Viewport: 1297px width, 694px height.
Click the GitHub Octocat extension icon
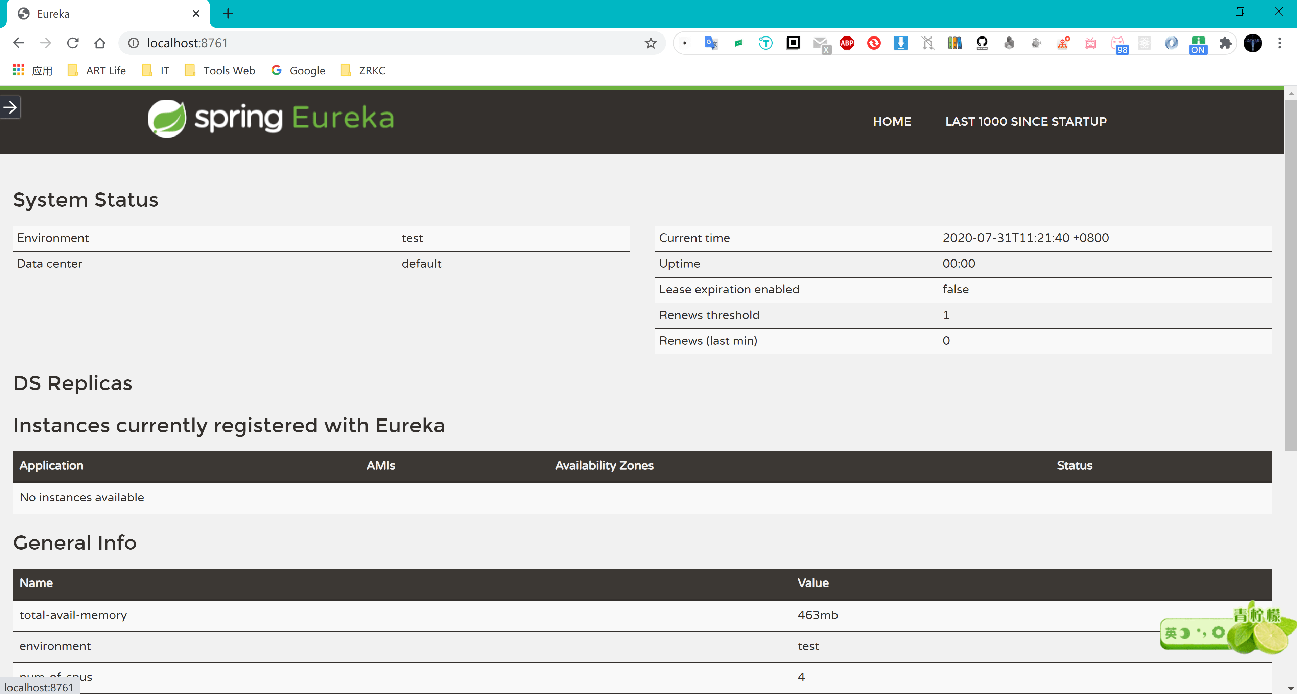point(982,43)
